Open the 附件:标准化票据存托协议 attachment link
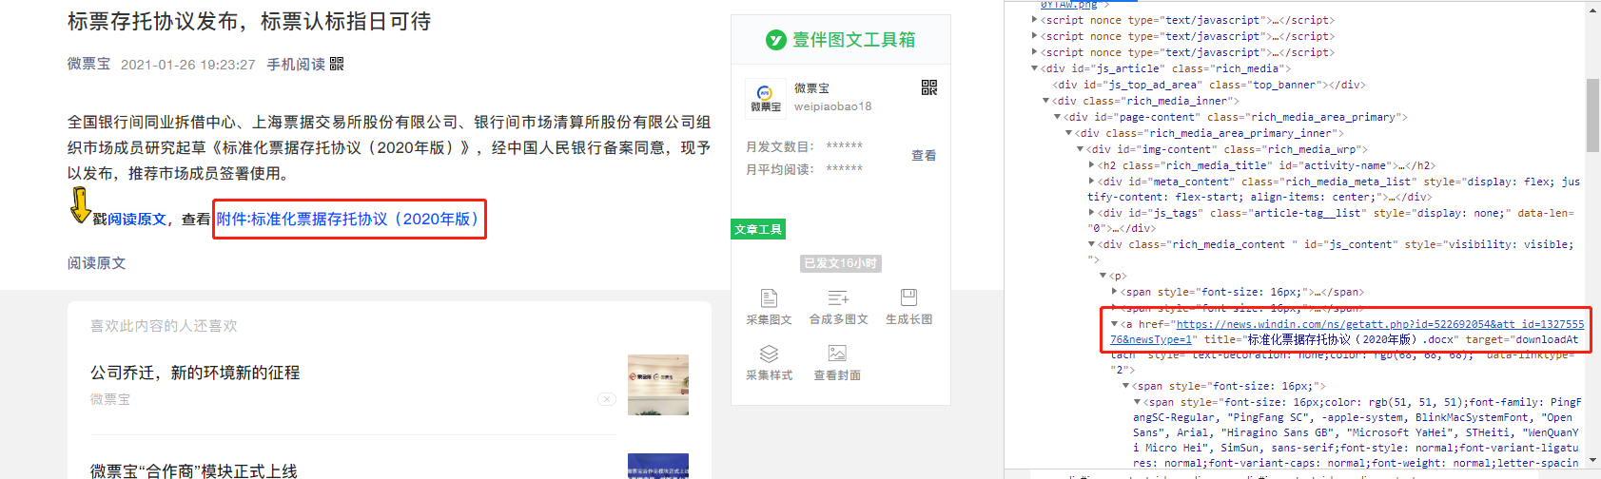Viewport: 1601px width, 479px height. coord(349,219)
